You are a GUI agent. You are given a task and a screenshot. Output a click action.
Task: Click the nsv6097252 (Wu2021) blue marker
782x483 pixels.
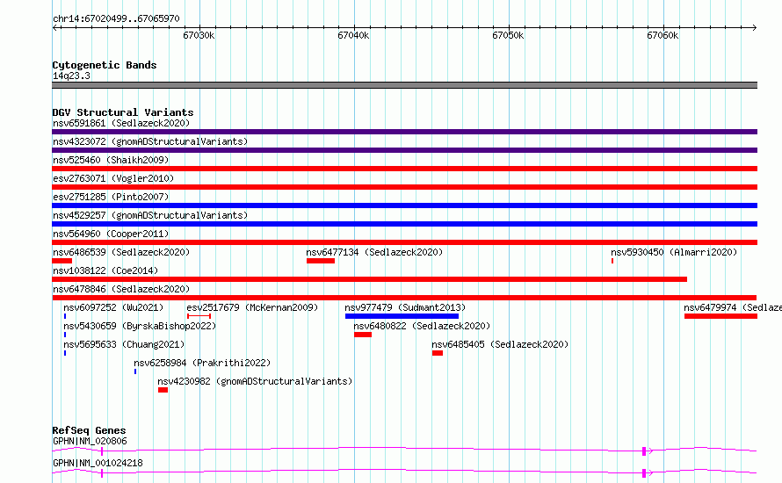[65, 316]
